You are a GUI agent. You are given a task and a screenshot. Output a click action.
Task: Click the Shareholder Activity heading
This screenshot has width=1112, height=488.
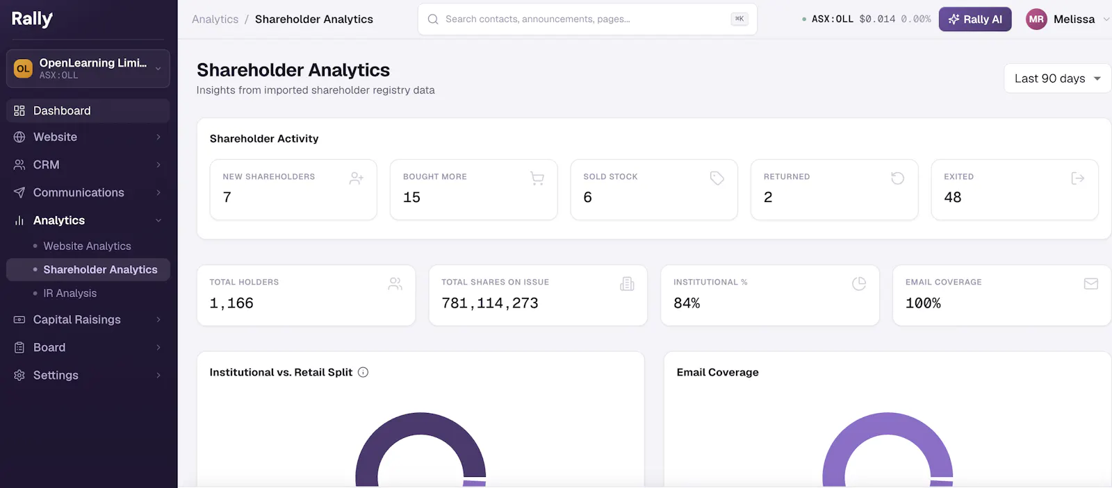coord(264,139)
